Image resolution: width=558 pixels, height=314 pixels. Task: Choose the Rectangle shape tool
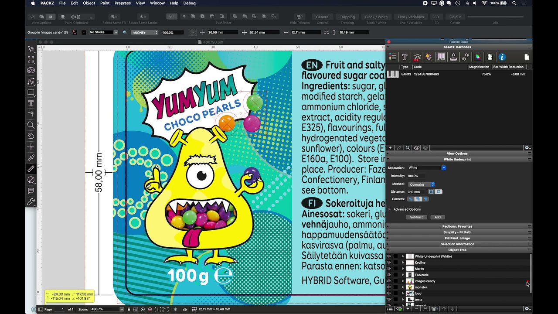click(31, 92)
